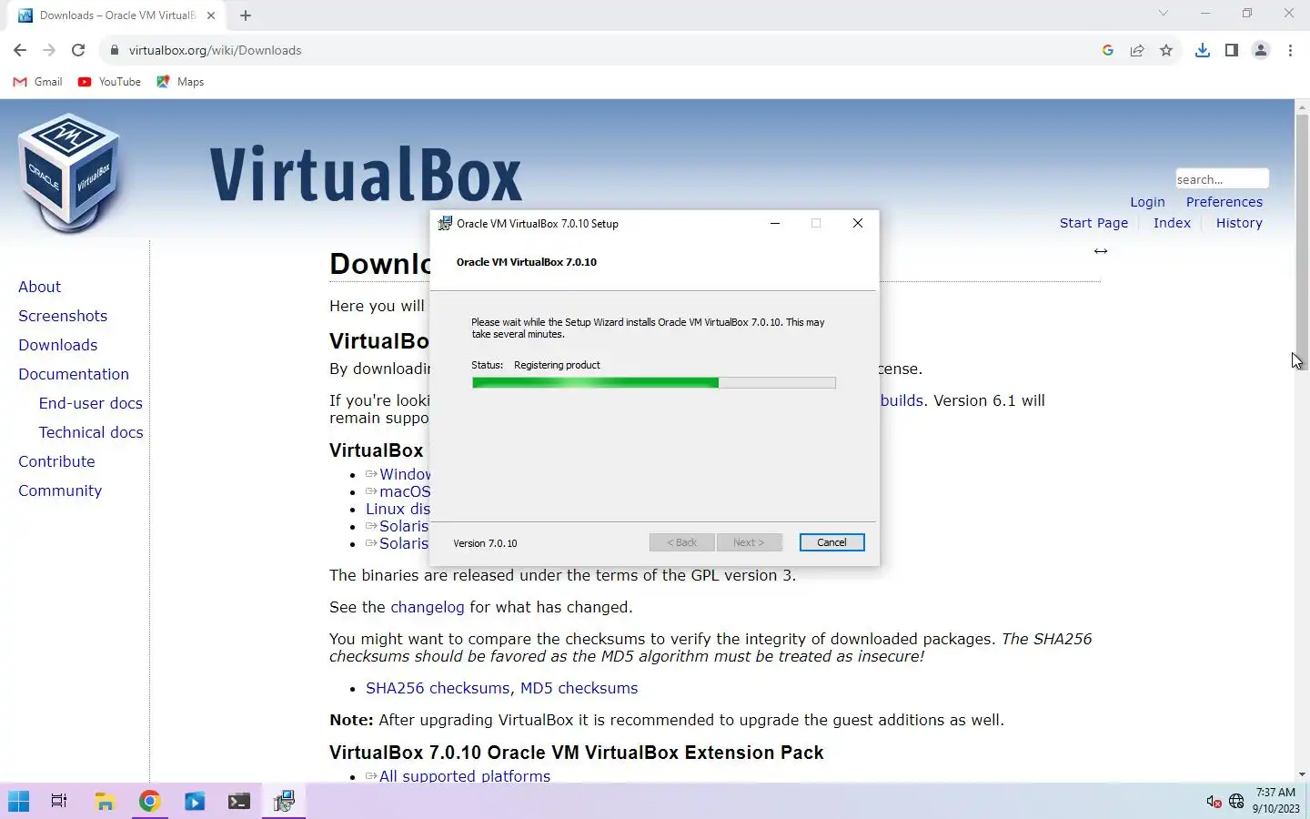Click the installation progress bar
This screenshot has width=1310, height=819.
pyautogui.click(x=653, y=383)
